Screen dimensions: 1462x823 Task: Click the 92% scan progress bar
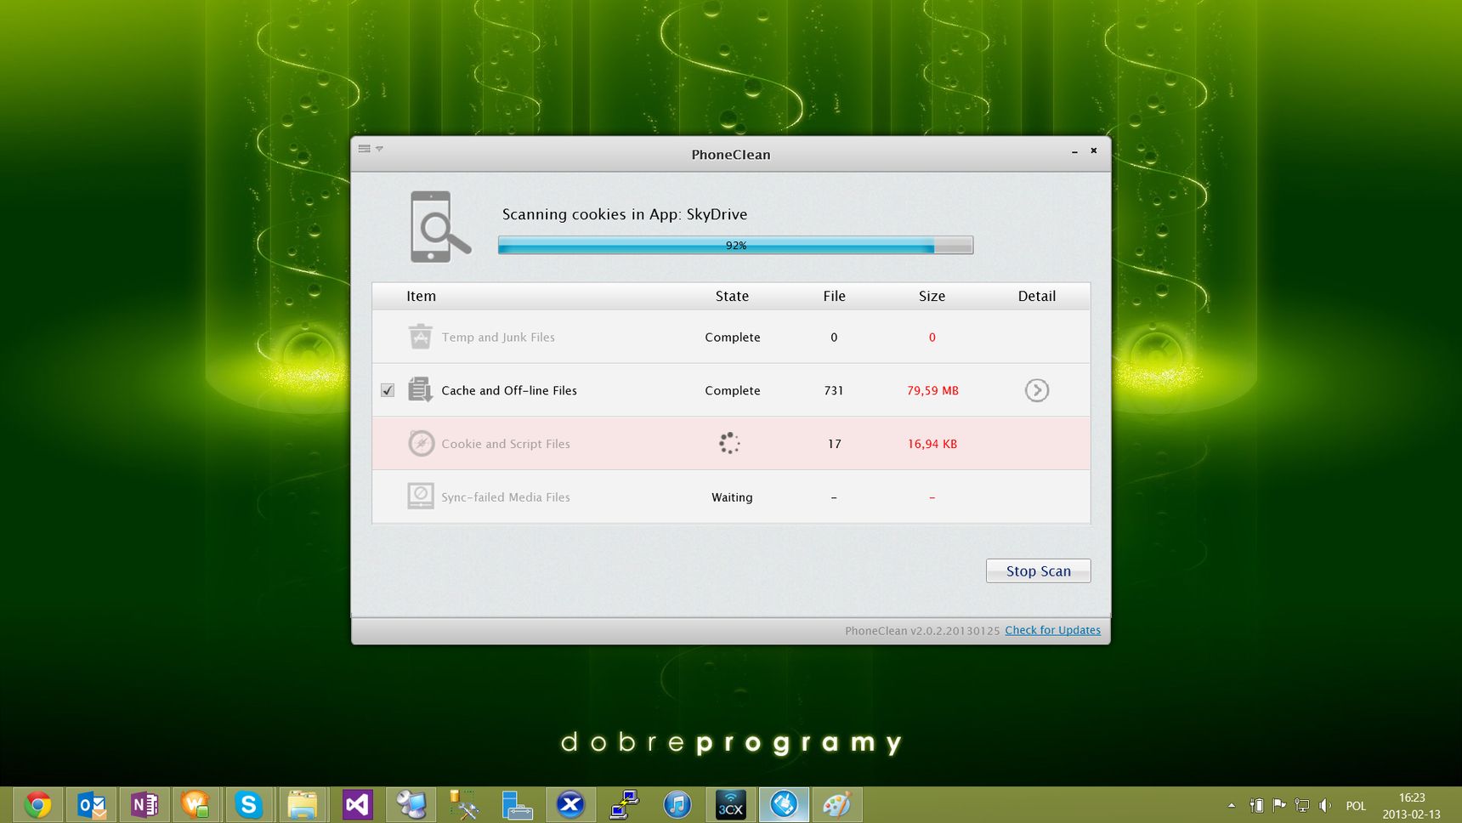pos(735,246)
